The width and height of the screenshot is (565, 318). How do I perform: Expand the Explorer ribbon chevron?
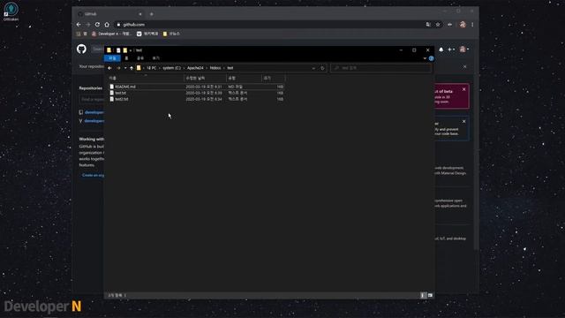point(425,58)
